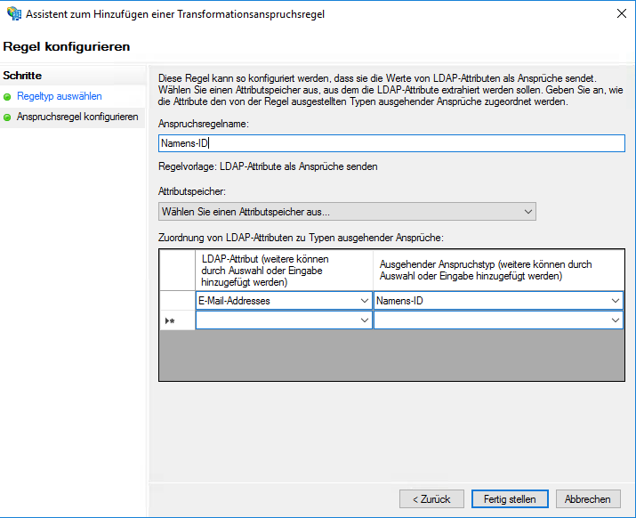Click the LDAP-Attribut column header

(283, 270)
